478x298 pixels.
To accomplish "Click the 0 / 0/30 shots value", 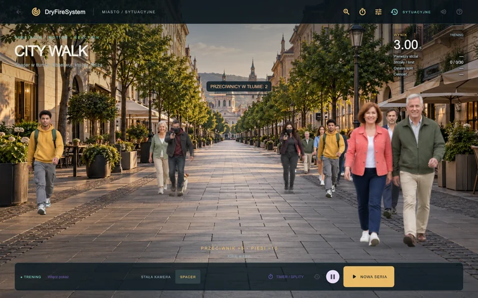I will [x=456, y=62].
